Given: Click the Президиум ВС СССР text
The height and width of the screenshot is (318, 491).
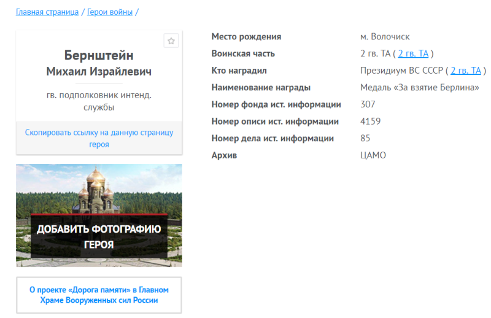Looking at the screenshot, I should [401, 71].
